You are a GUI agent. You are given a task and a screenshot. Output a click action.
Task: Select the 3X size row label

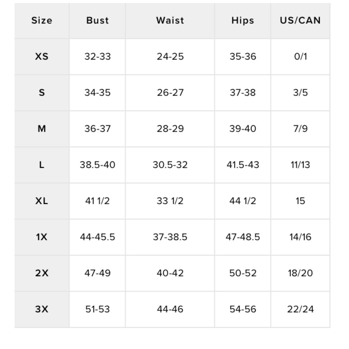point(42,309)
